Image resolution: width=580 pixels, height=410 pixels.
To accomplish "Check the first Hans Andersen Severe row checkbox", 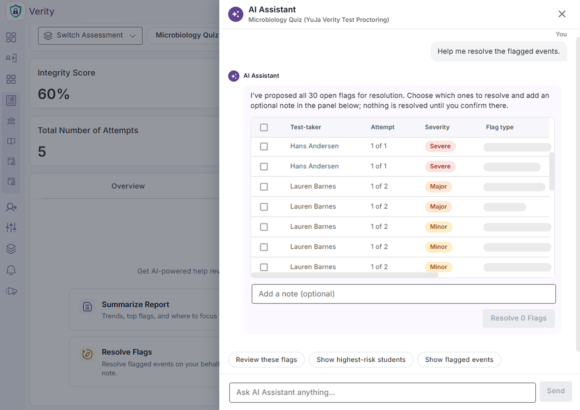I will [x=264, y=146].
